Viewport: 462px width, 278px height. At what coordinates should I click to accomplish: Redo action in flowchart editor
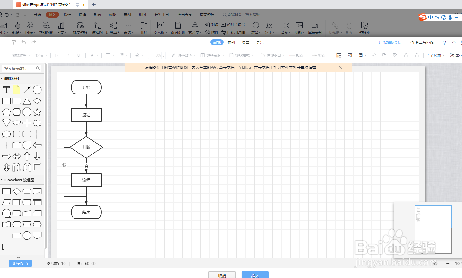(34, 42)
